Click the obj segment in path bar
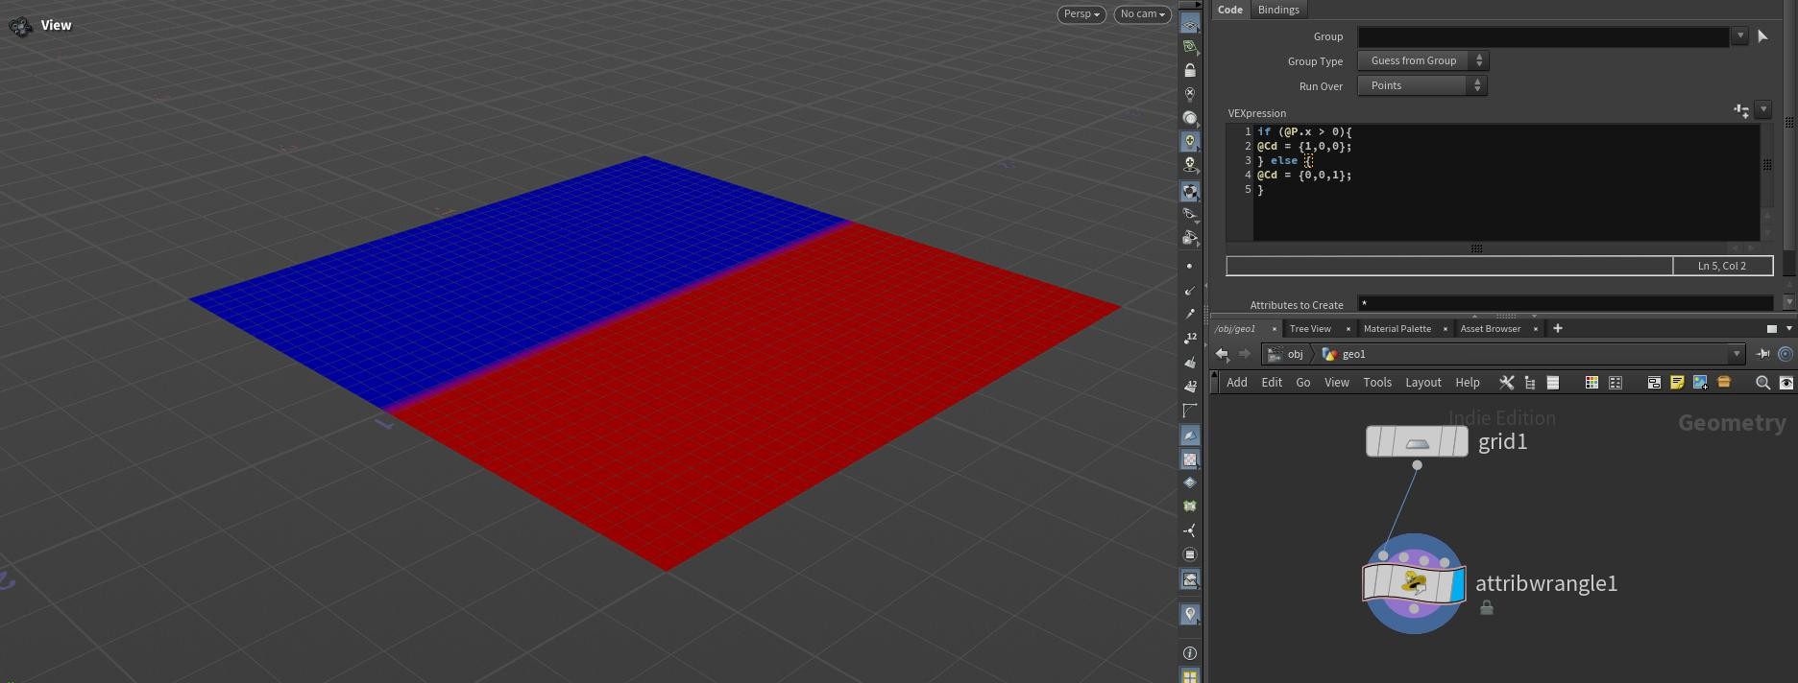The height and width of the screenshot is (683, 1798). pyautogui.click(x=1295, y=354)
